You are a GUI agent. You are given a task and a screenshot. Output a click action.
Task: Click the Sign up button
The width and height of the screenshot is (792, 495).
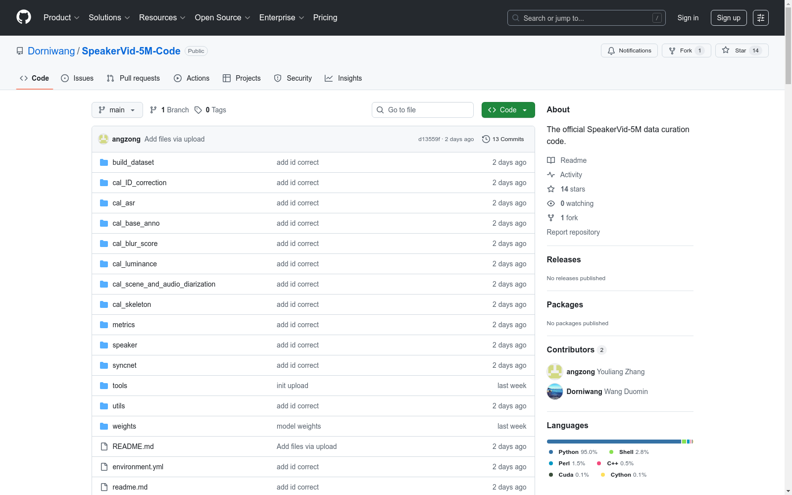[x=729, y=18]
